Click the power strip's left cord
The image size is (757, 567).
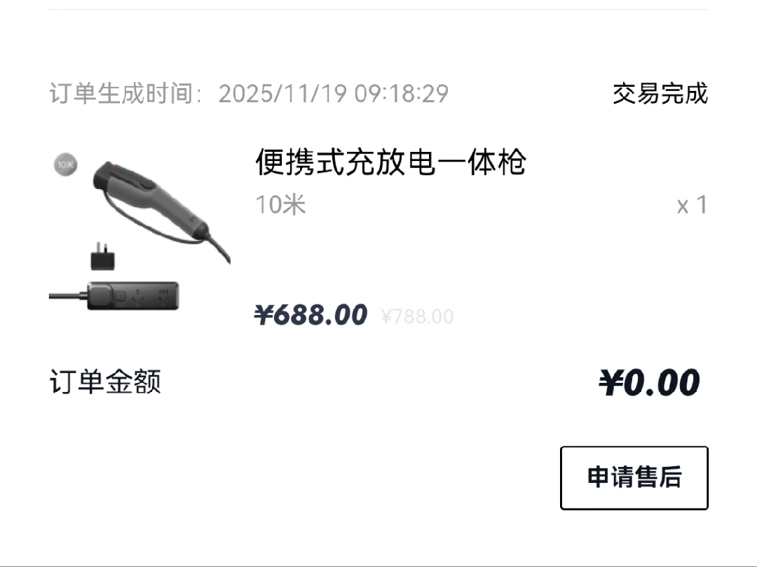[68, 295]
